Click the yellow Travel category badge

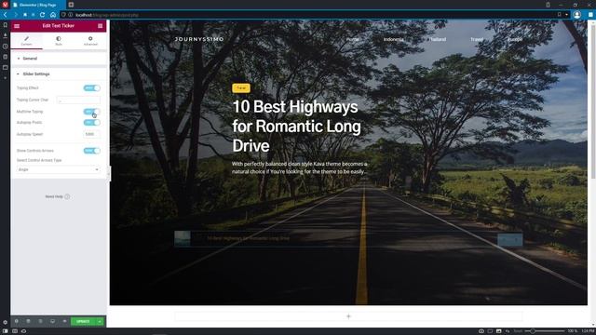241,88
